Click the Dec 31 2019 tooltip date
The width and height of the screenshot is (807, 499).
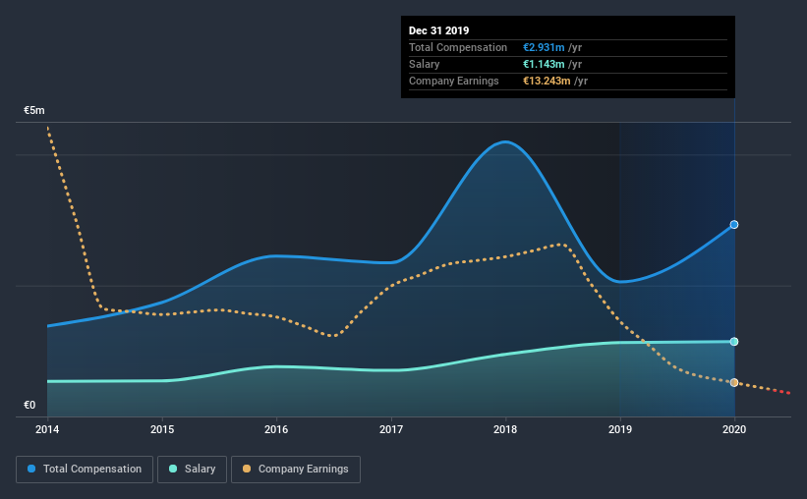pyautogui.click(x=439, y=30)
